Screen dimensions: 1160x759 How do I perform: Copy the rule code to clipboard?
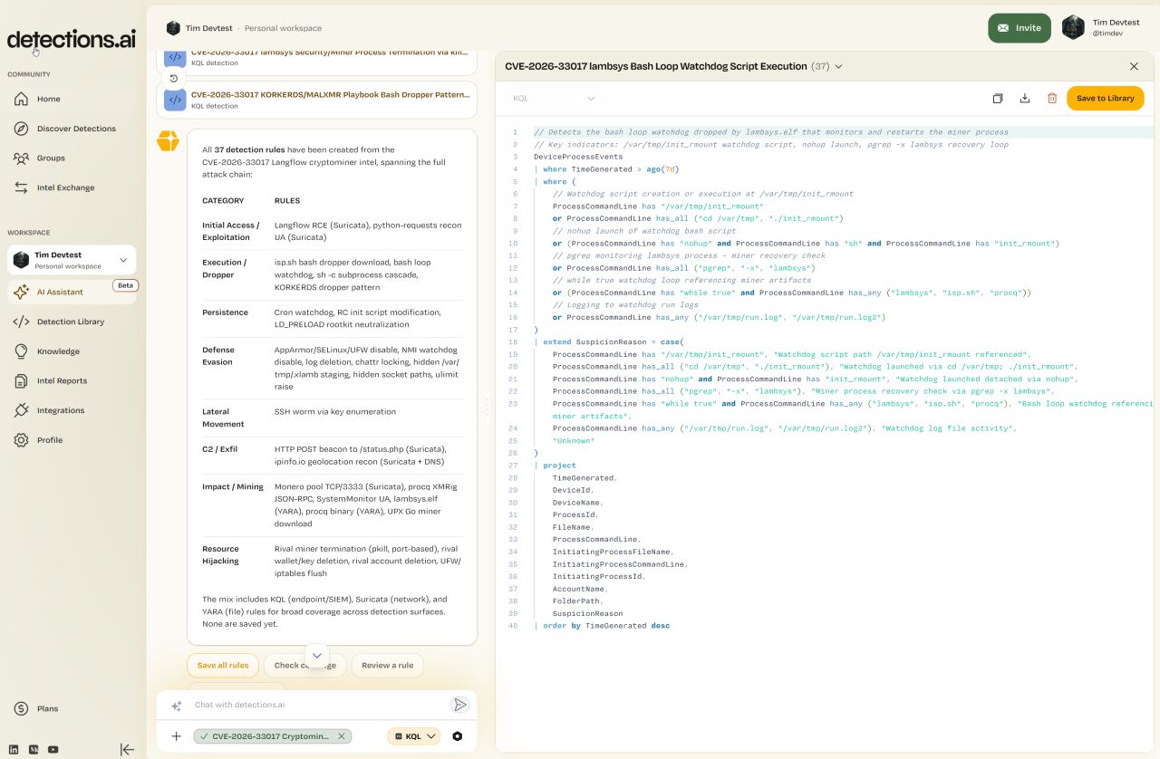tap(998, 98)
